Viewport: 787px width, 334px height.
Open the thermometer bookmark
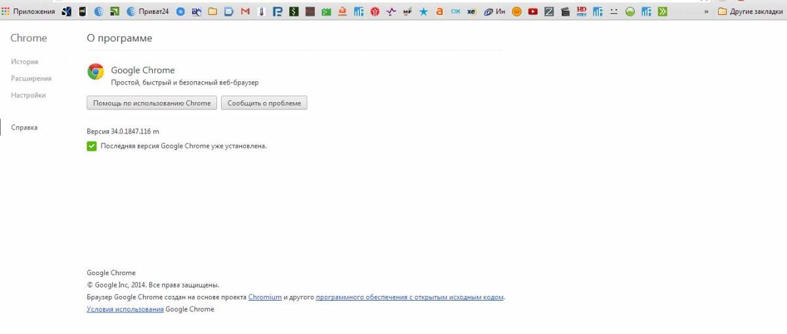pyautogui.click(x=261, y=11)
